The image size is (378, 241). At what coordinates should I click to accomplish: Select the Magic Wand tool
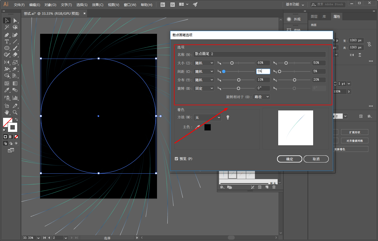click(x=7, y=27)
